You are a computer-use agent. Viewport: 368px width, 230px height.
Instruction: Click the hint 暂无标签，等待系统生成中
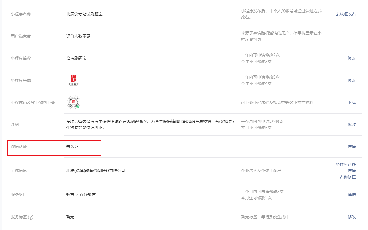click(x=265, y=217)
